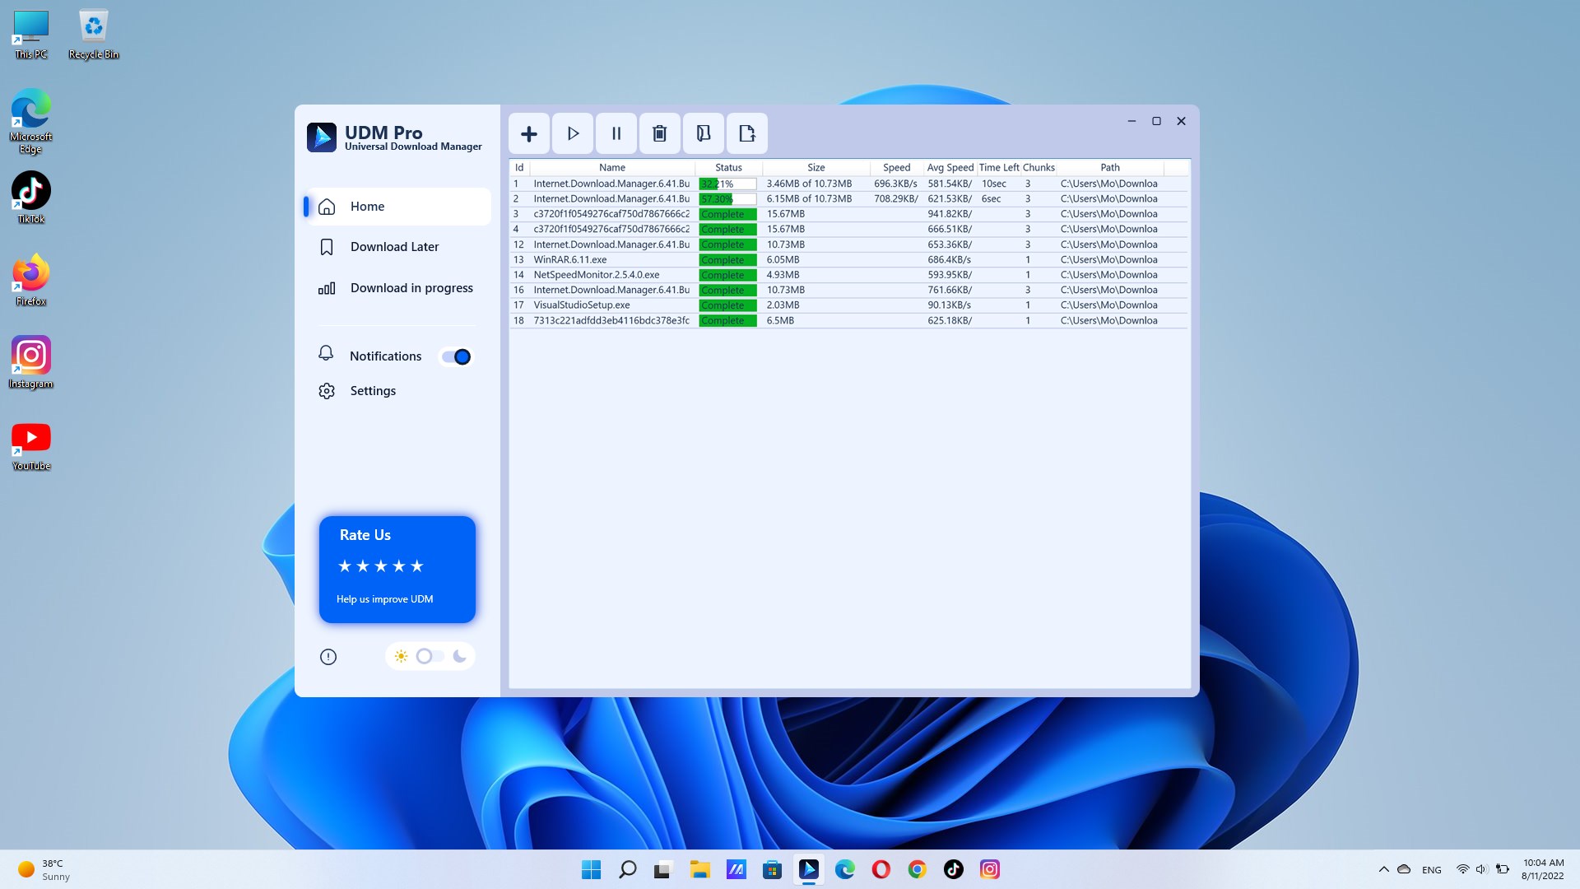Screen dimensions: 1580x889
Task: Sort by the Speed column header
Action: click(897, 167)
